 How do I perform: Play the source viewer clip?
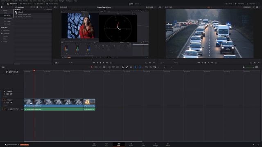[104, 63]
